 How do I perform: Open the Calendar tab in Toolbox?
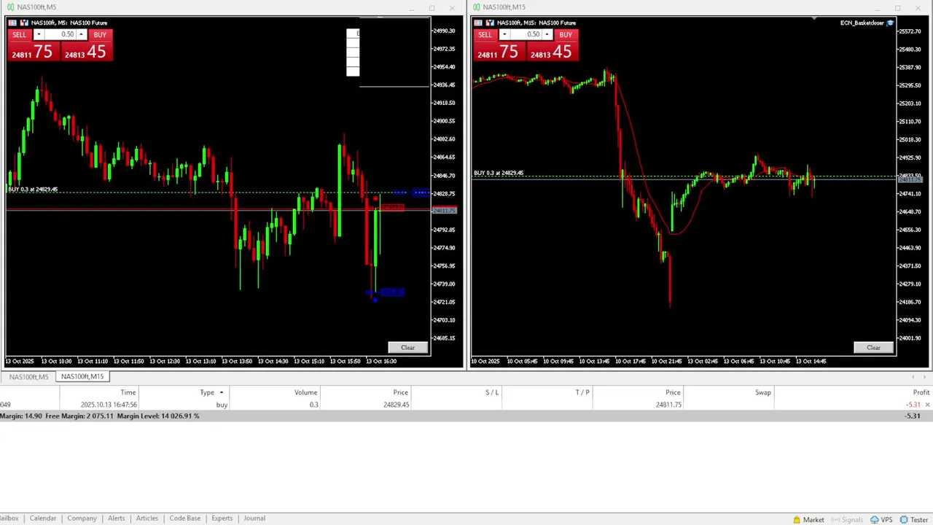(42, 518)
